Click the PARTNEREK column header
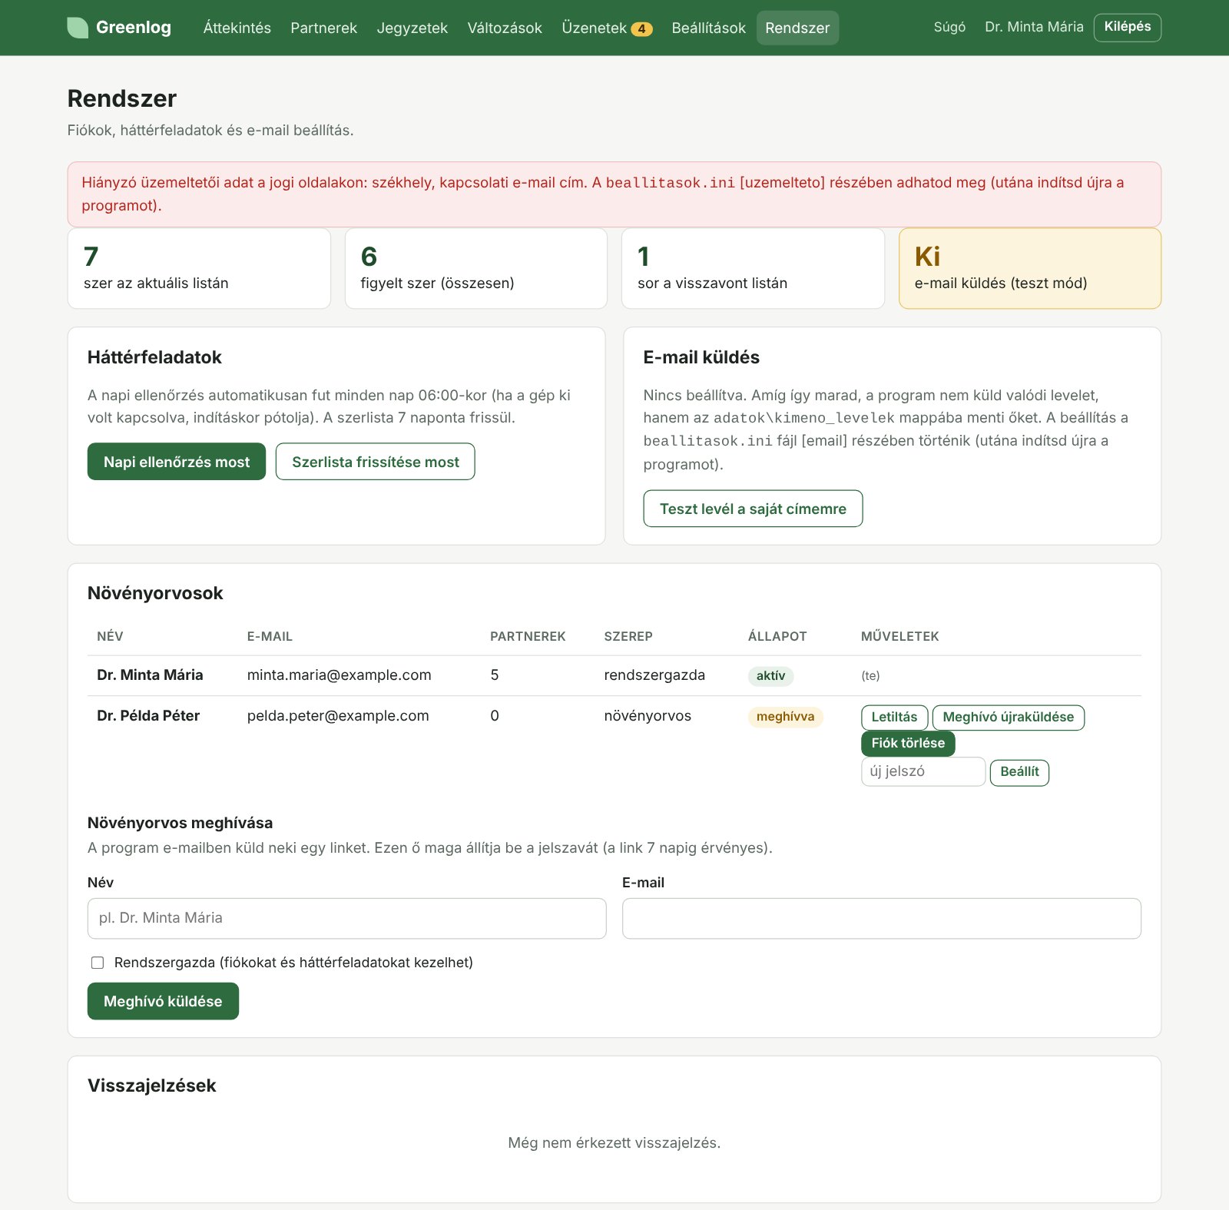Screen dimensions: 1229x1210 tap(528, 636)
